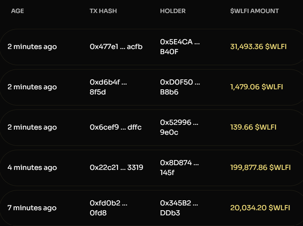View holder address 0x52996 ... 9e0c
The width and height of the screenshot is (303, 226).
(179, 127)
